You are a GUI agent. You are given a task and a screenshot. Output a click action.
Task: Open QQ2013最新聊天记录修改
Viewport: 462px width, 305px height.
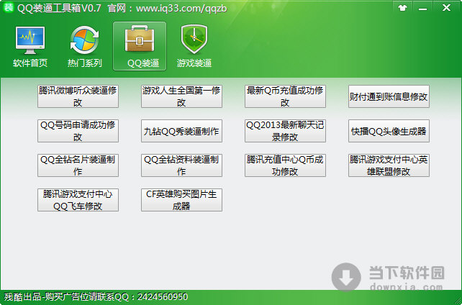click(285, 131)
